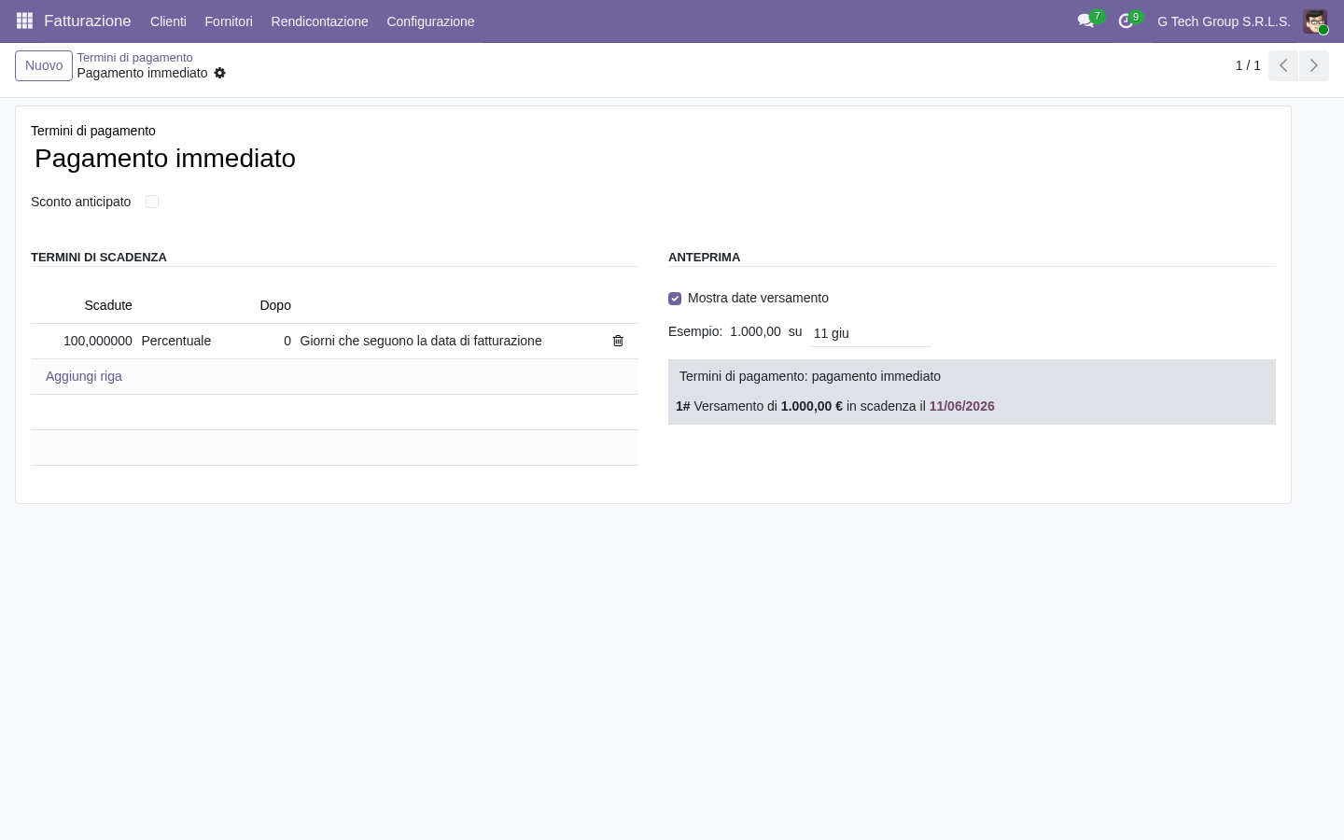Click the example amount 1.000,00

(x=755, y=331)
